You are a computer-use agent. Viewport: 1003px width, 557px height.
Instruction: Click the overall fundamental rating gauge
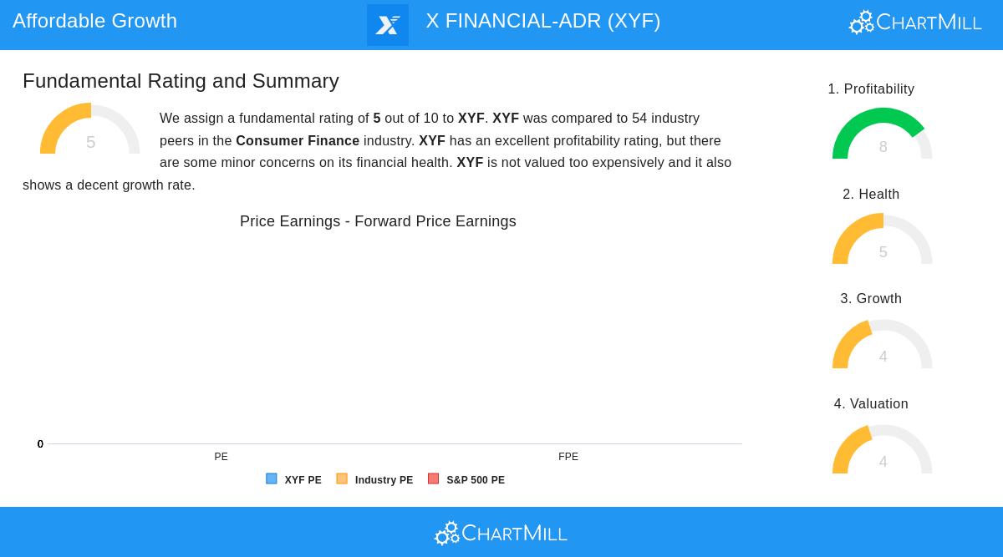coord(90,130)
